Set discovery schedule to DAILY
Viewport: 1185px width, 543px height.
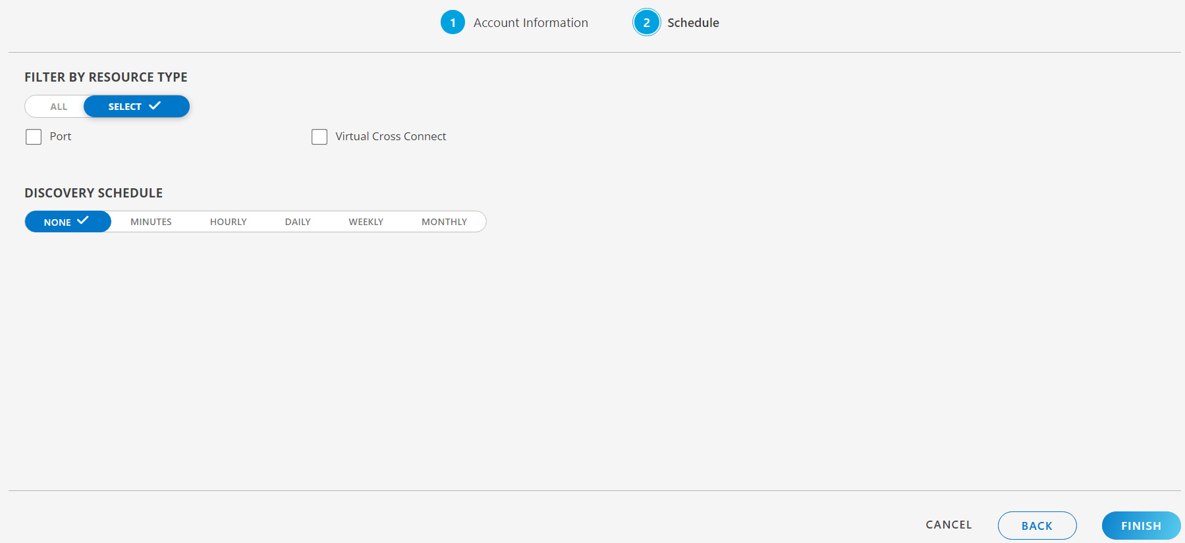(x=298, y=222)
